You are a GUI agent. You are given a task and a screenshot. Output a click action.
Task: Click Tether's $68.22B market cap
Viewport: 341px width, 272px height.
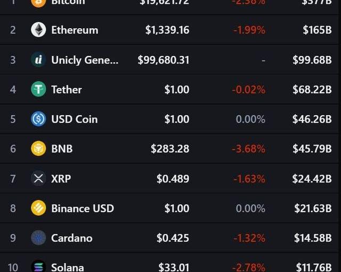point(312,90)
